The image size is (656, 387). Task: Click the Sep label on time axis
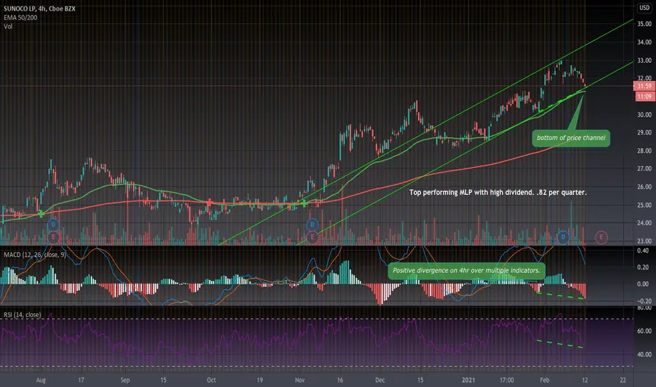(125, 380)
